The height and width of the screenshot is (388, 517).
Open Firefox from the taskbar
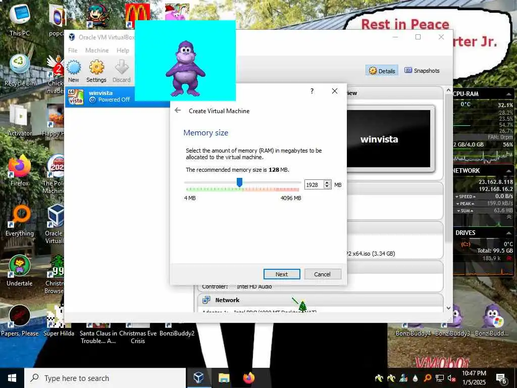[x=249, y=378]
